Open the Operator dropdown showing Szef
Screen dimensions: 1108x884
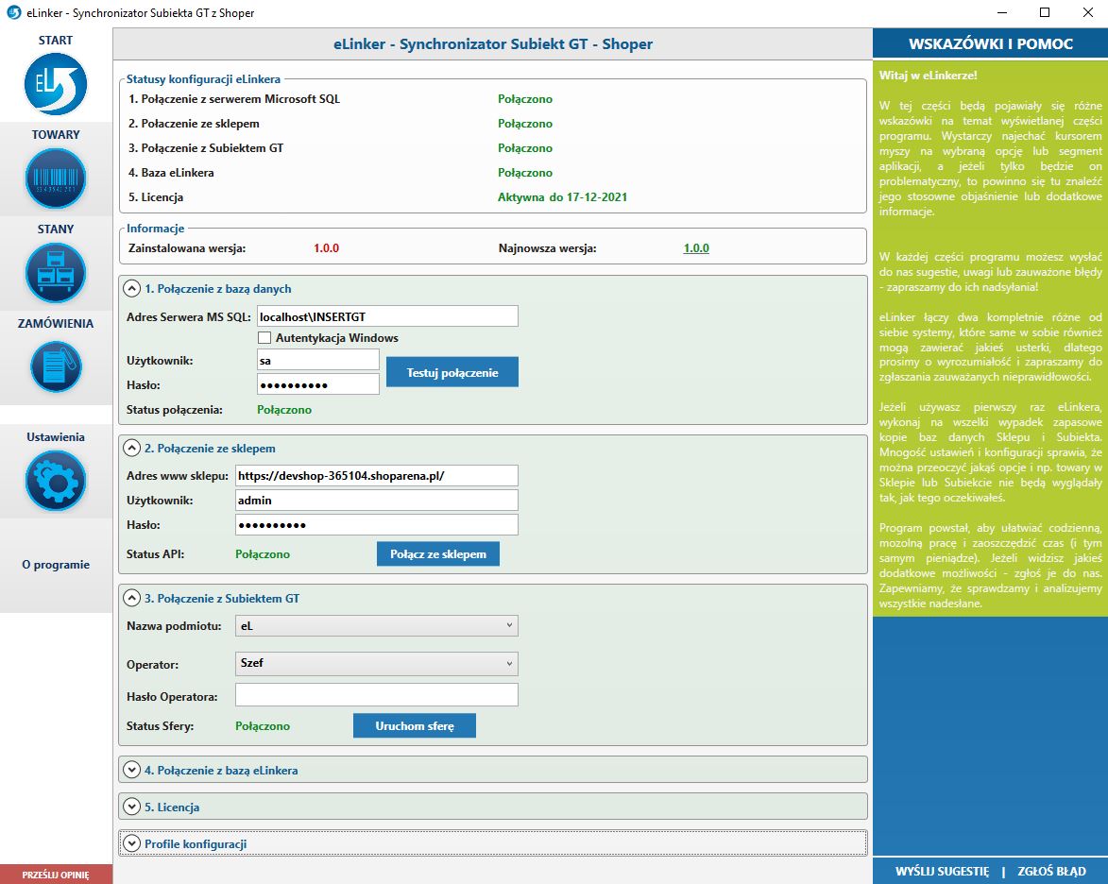click(376, 663)
